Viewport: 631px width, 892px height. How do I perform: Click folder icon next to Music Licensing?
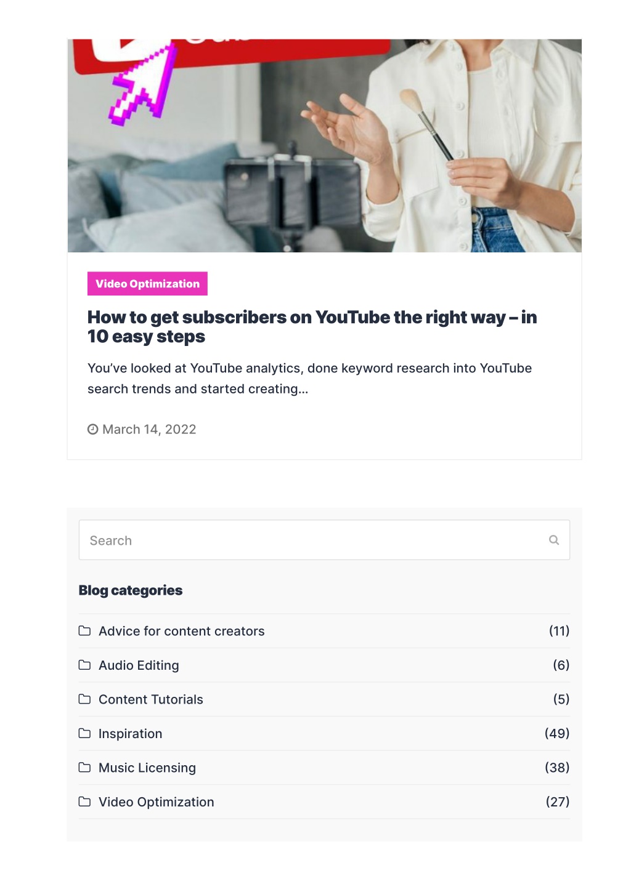click(x=84, y=767)
